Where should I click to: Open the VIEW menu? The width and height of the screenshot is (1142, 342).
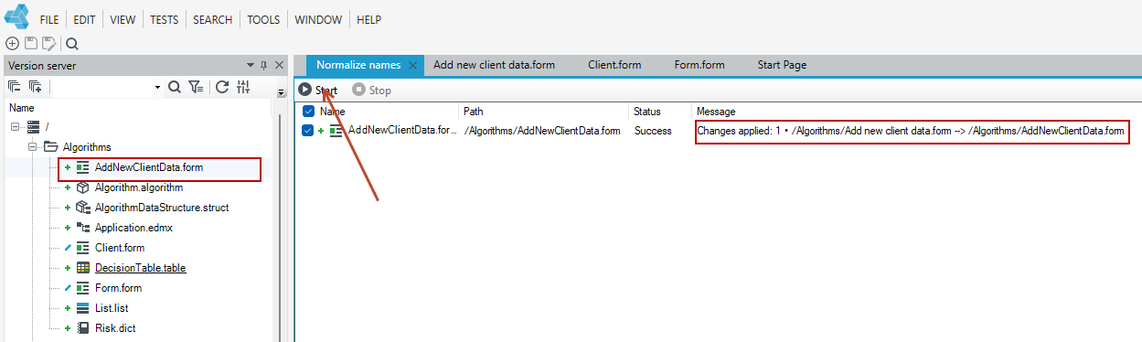(x=123, y=19)
